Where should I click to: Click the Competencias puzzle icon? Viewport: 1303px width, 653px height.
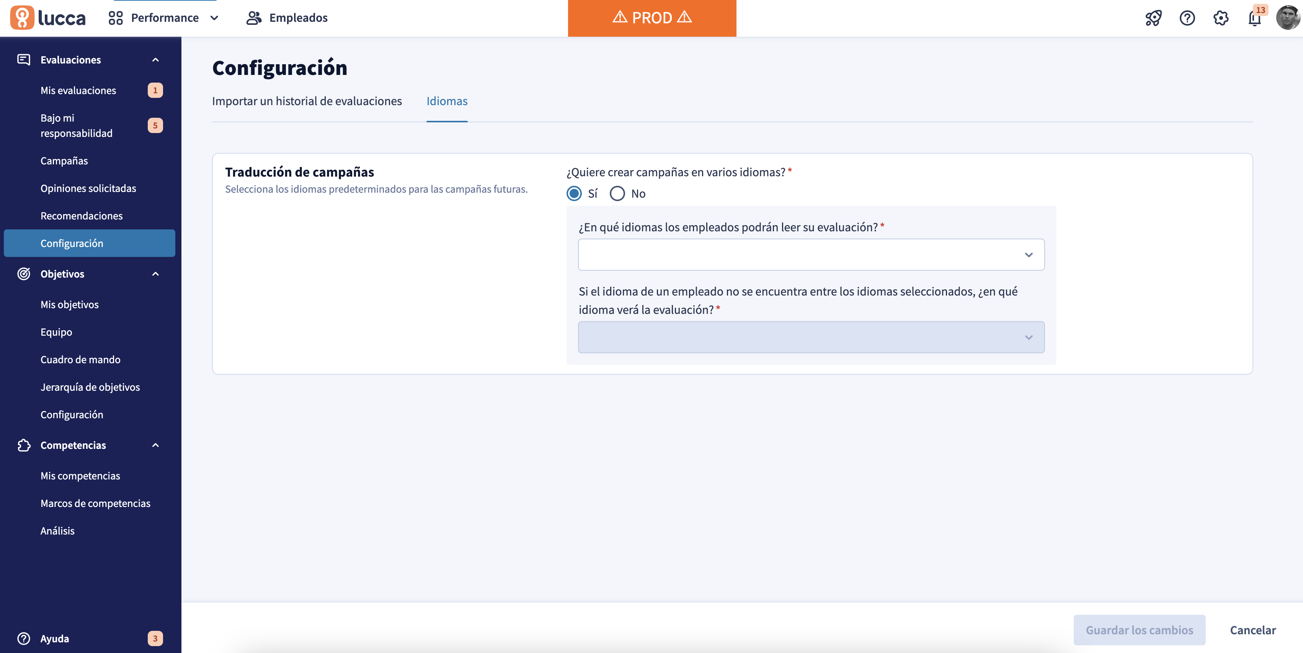click(24, 445)
